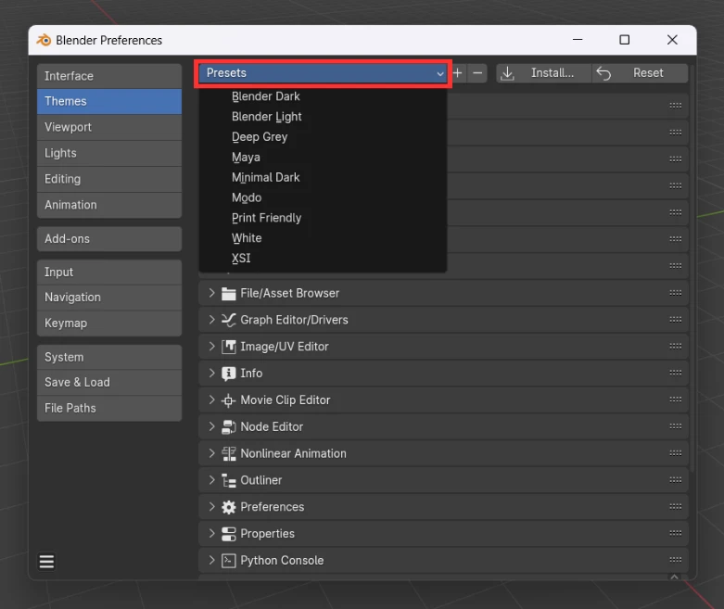Expand the Graph Editor/Drivers panel

212,320
